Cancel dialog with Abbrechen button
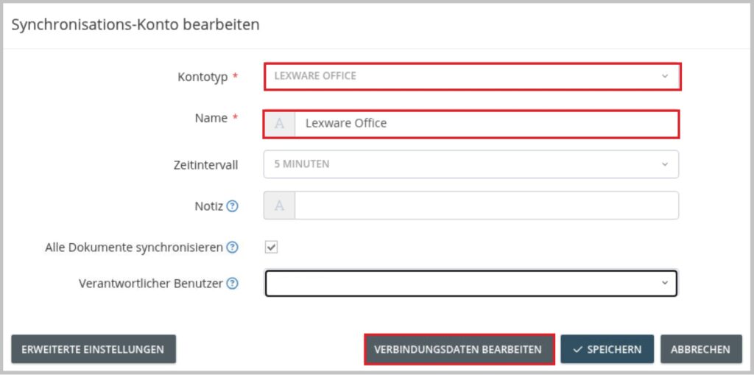Screen dimensions: 754x375 pos(701,349)
